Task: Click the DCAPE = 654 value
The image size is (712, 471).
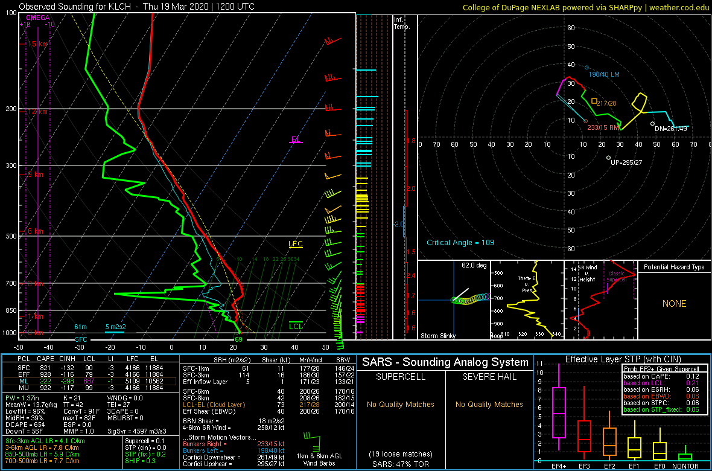Action: (24, 424)
